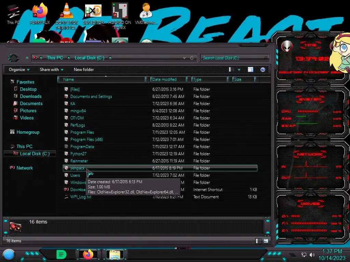The width and height of the screenshot is (350, 262).
Task: Select Desktop in navigation pane
Action: pyautogui.click(x=28, y=89)
